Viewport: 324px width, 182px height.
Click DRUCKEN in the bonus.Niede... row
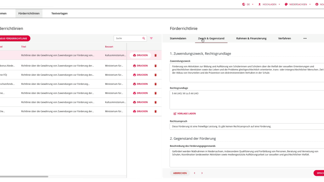tap(140, 66)
